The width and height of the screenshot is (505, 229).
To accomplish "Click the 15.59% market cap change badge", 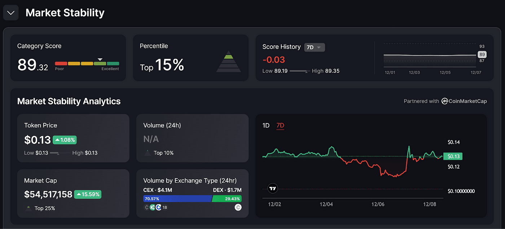I will 88,194.
